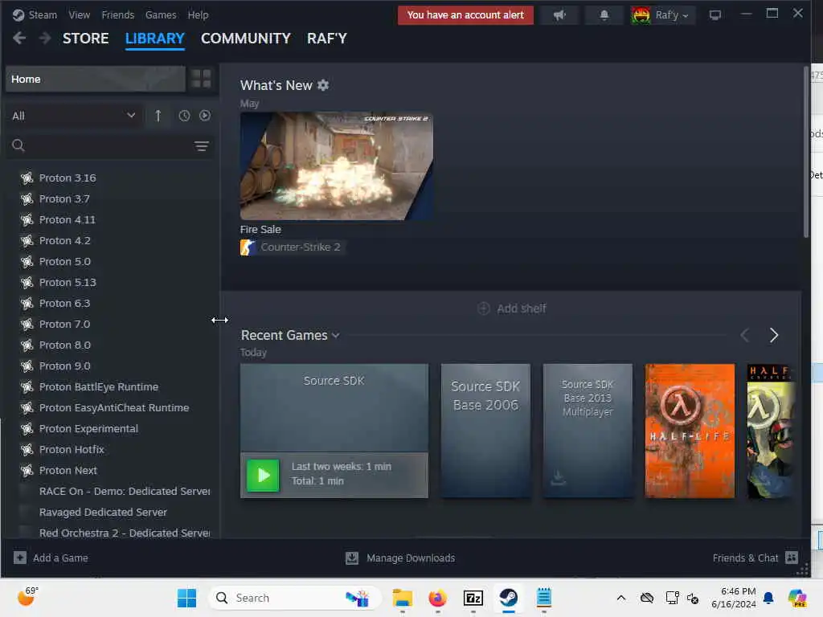Click the Counter-Strike 2 game icon
The width and height of the screenshot is (823, 617).
(248, 247)
